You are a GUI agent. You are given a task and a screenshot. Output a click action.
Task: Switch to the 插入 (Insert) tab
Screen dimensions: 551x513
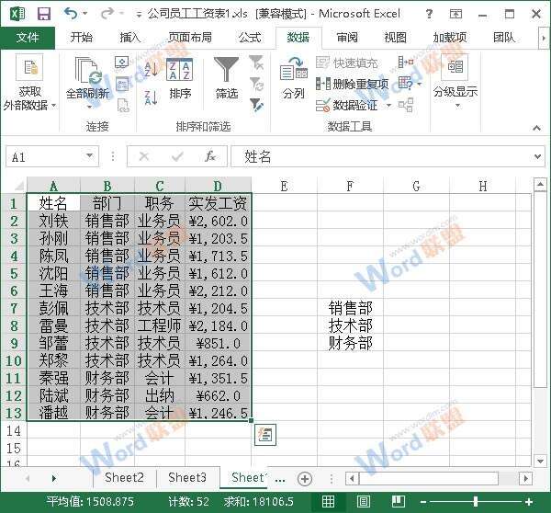point(130,38)
